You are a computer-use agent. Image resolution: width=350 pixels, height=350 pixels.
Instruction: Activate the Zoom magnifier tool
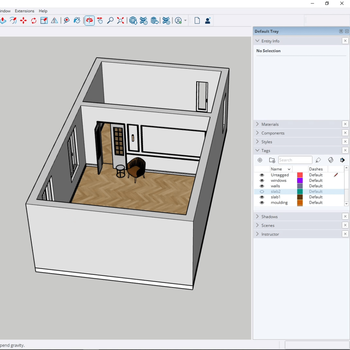[110, 21]
